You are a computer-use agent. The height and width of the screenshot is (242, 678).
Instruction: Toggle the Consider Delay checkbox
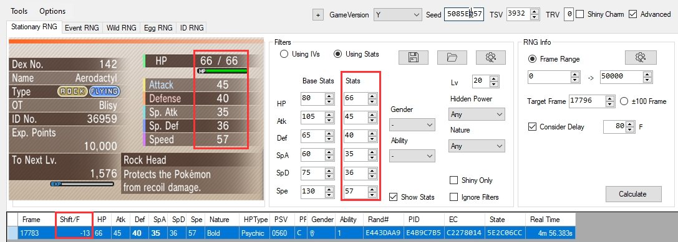tap(532, 127)
